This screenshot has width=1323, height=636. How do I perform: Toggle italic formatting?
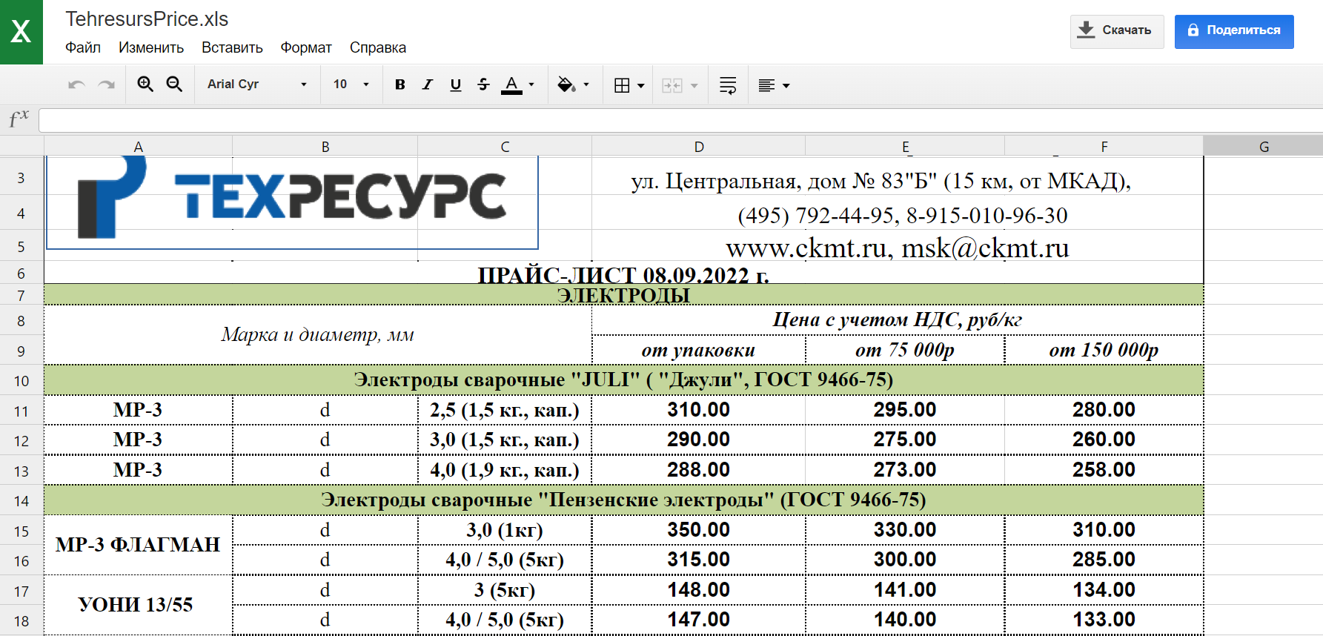click(428, 85)
